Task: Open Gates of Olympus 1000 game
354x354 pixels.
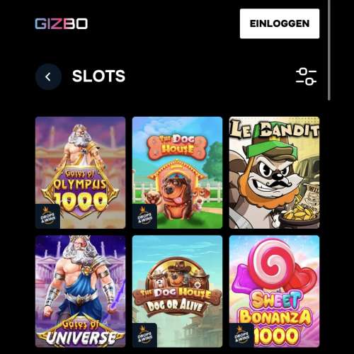Action: pos(81,173)
